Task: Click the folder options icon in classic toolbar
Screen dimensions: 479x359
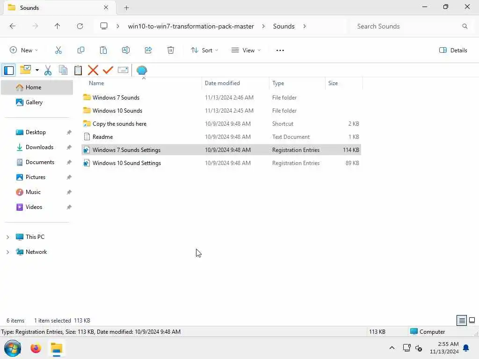Action: coord(25,70)
